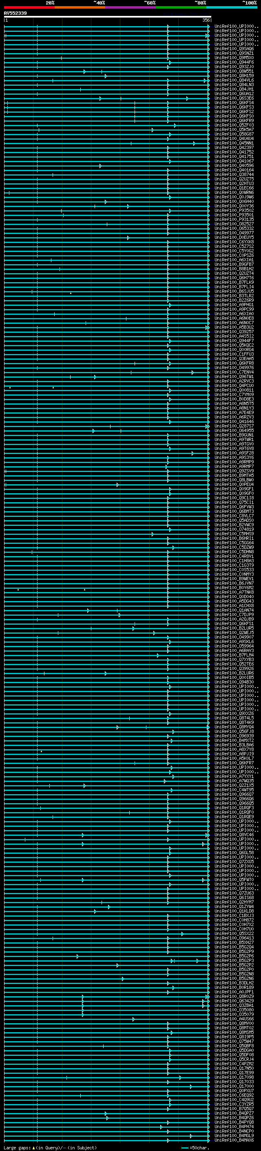
Task: Select the UniRef100_Q40596 label
Action: 234,165
